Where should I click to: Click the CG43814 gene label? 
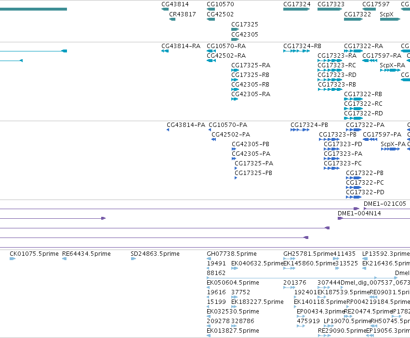[175, 4]
